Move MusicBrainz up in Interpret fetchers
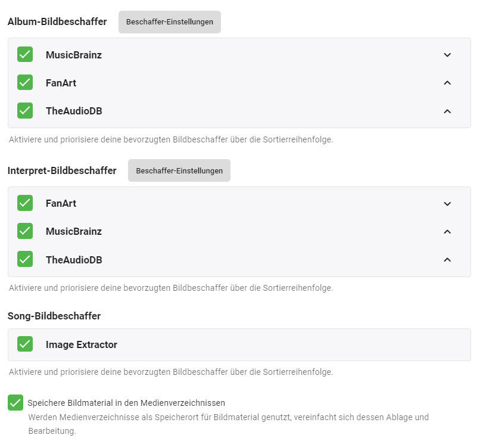This screenshot has height=441, width=483. [447, 232]
